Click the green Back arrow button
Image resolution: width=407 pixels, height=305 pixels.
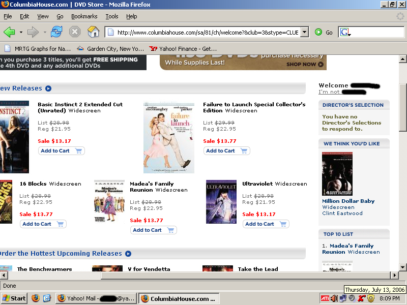(9, 32)
